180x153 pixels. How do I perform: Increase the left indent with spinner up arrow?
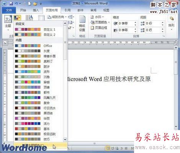tap(136, 22)
